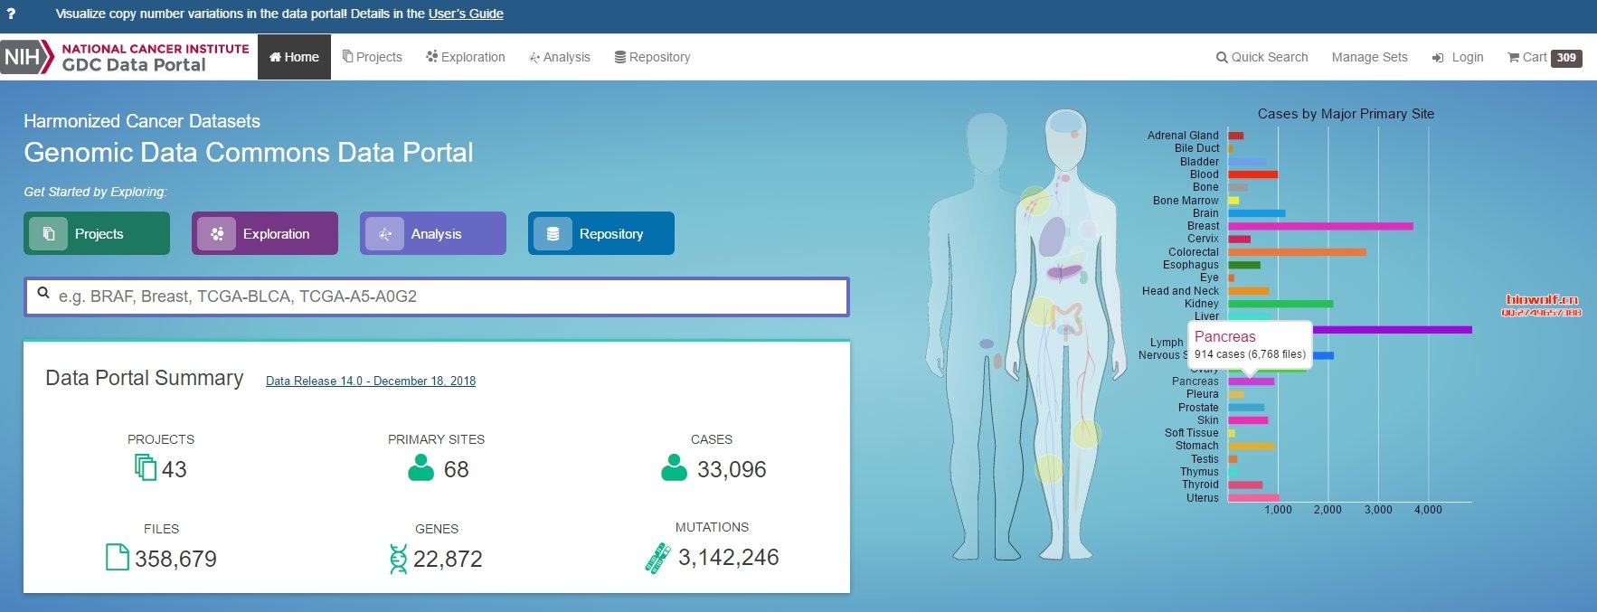Click the search field with BRAF example text
This screenshot has height=612, width=1597.
pos(437,297)
